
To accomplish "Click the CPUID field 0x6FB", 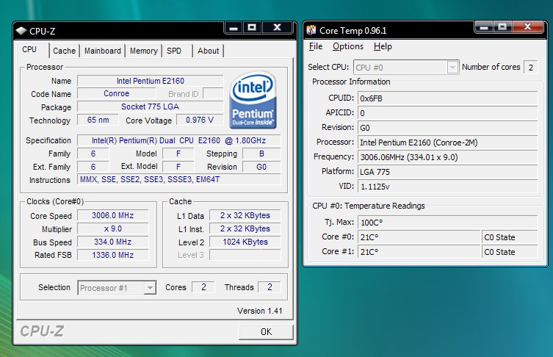I will 447,98.
